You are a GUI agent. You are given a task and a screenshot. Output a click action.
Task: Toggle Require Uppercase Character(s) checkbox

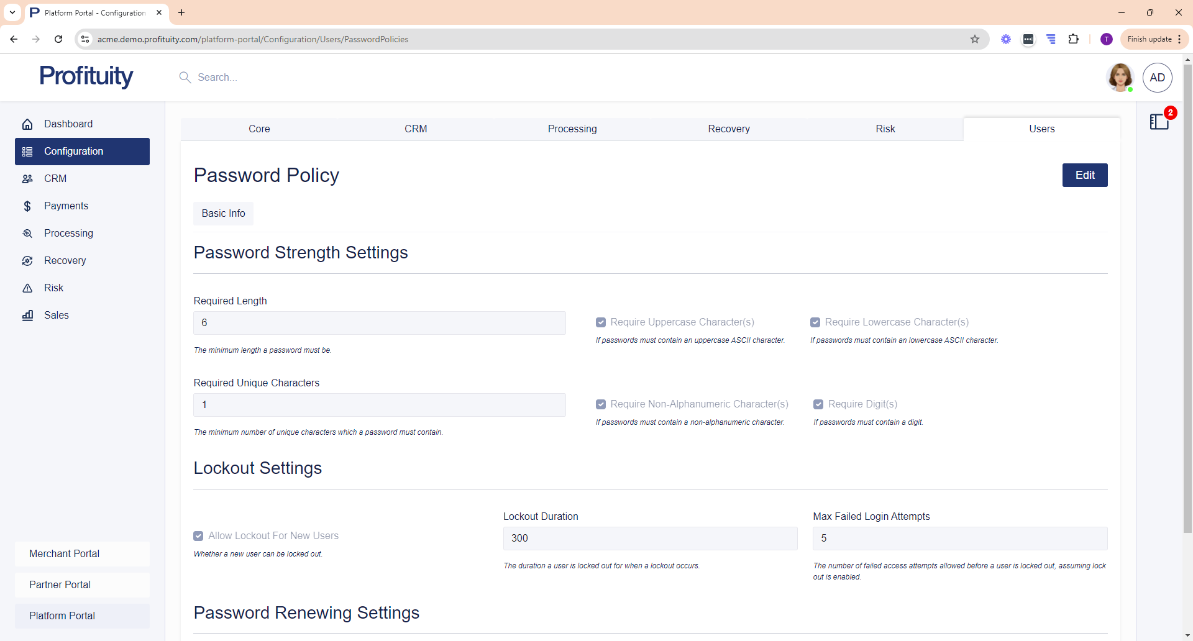[x=601, y=322]
